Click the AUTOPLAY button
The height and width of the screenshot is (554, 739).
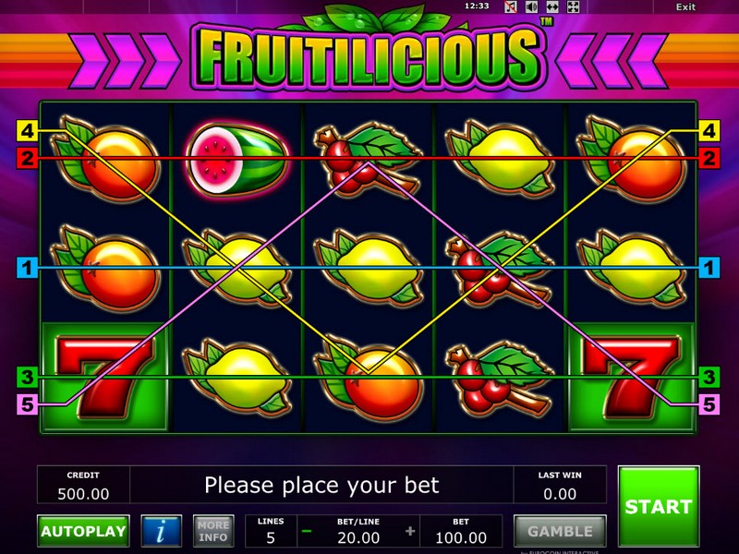click(83, 531)
